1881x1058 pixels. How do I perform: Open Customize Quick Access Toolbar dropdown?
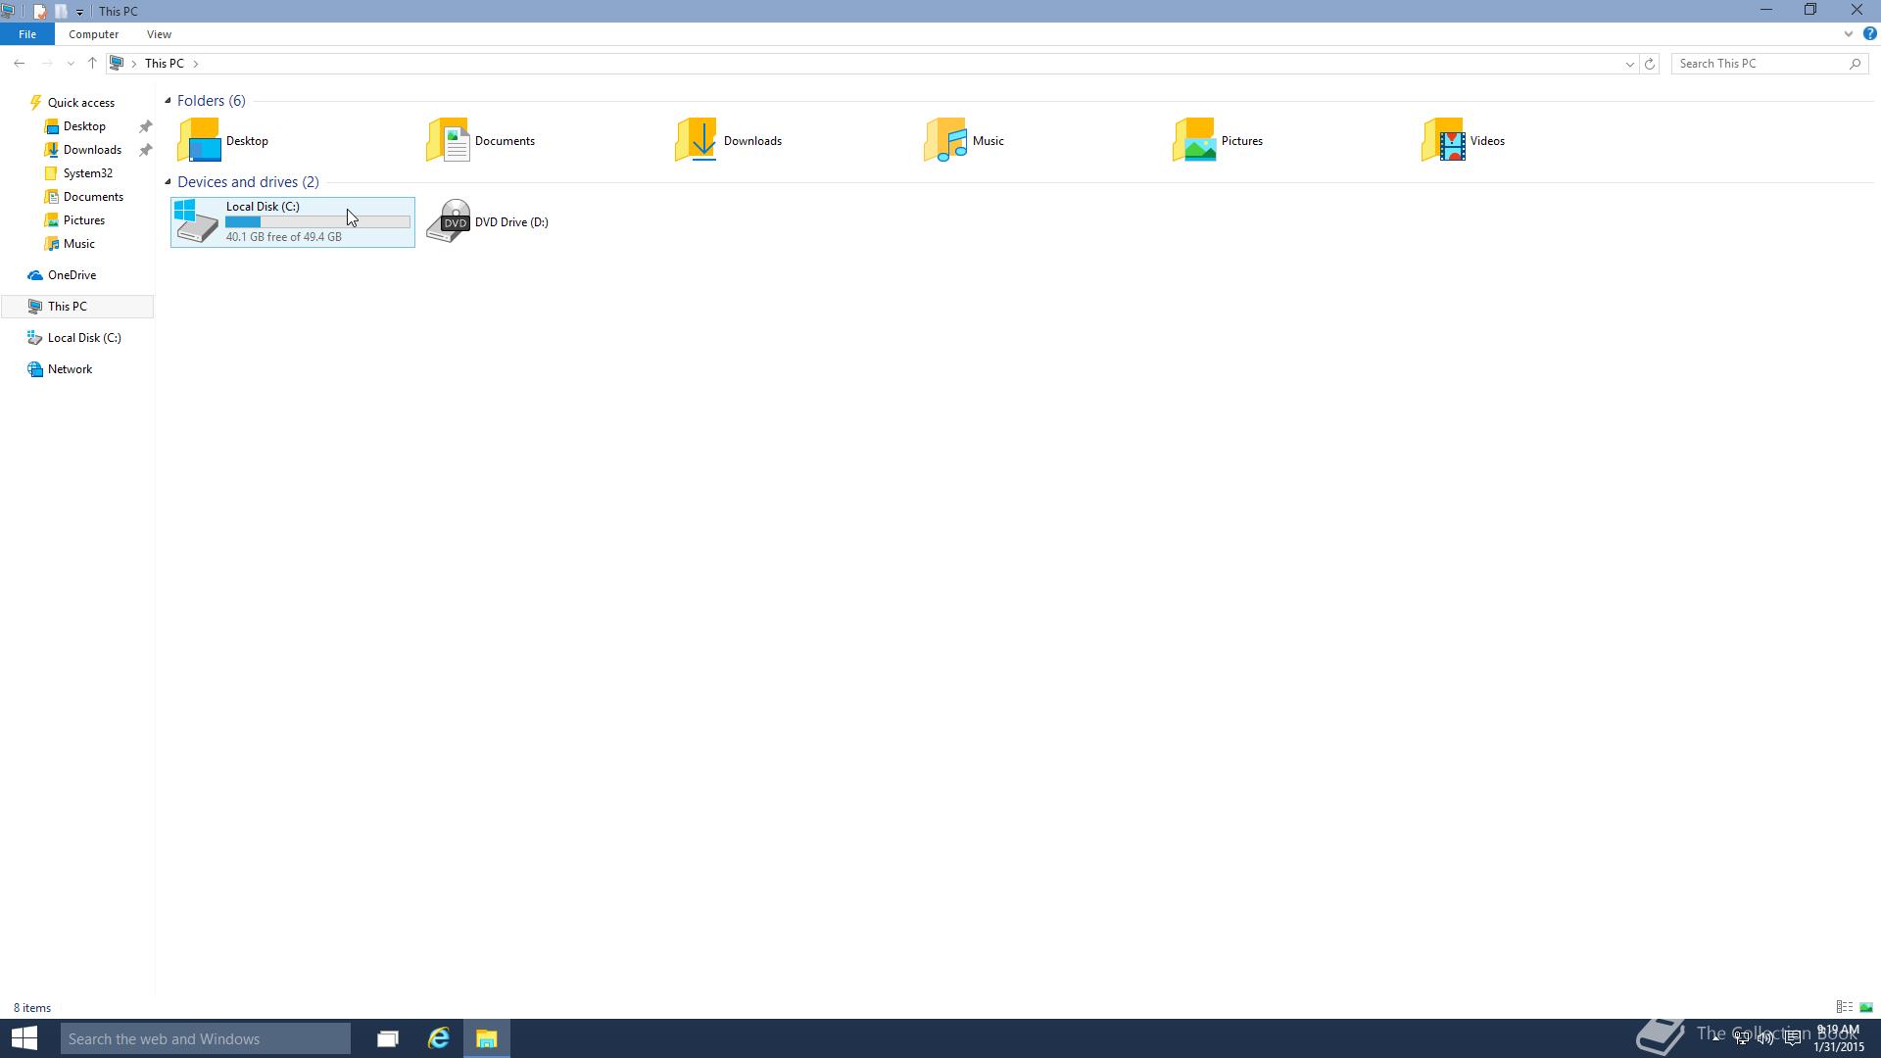click(79, 12)
